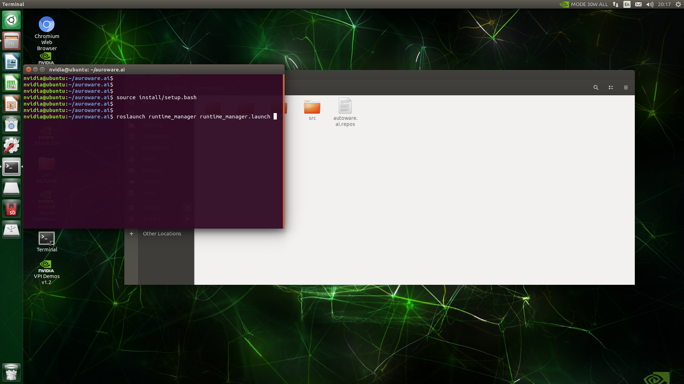Toggle list view in Files window
684x384 pixels.
[611, 87]
